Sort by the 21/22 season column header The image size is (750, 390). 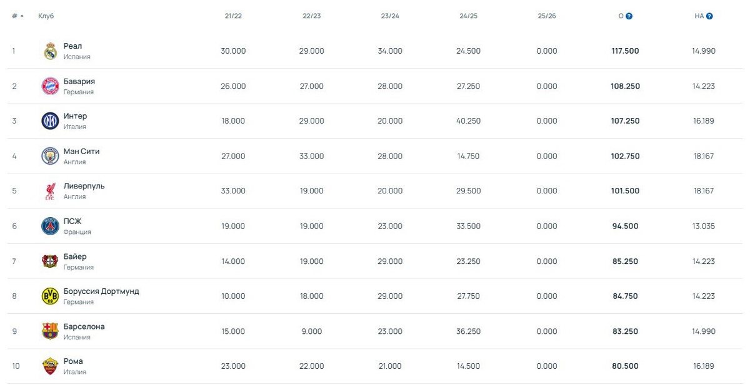(233, 16)
